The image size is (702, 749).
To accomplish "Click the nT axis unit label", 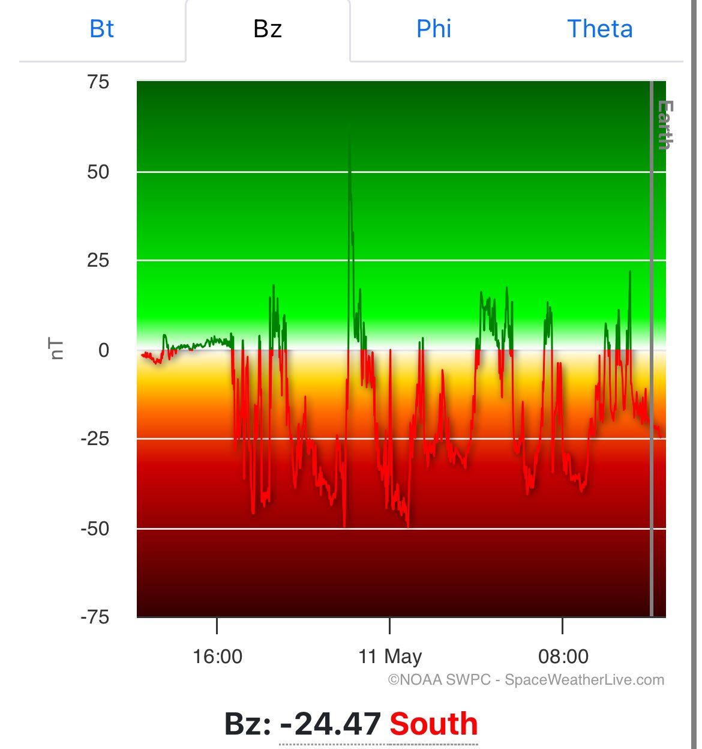I will point(56,349).
